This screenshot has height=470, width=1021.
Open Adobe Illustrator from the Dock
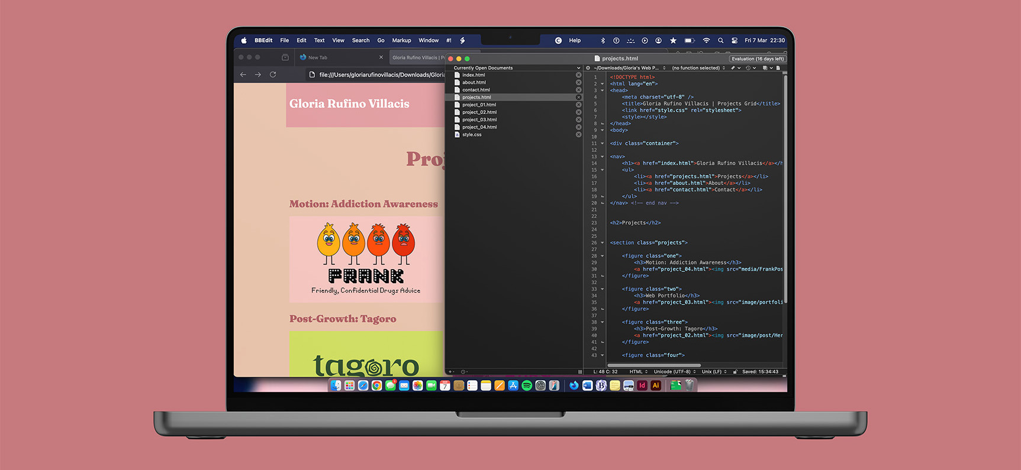[656, 385]
